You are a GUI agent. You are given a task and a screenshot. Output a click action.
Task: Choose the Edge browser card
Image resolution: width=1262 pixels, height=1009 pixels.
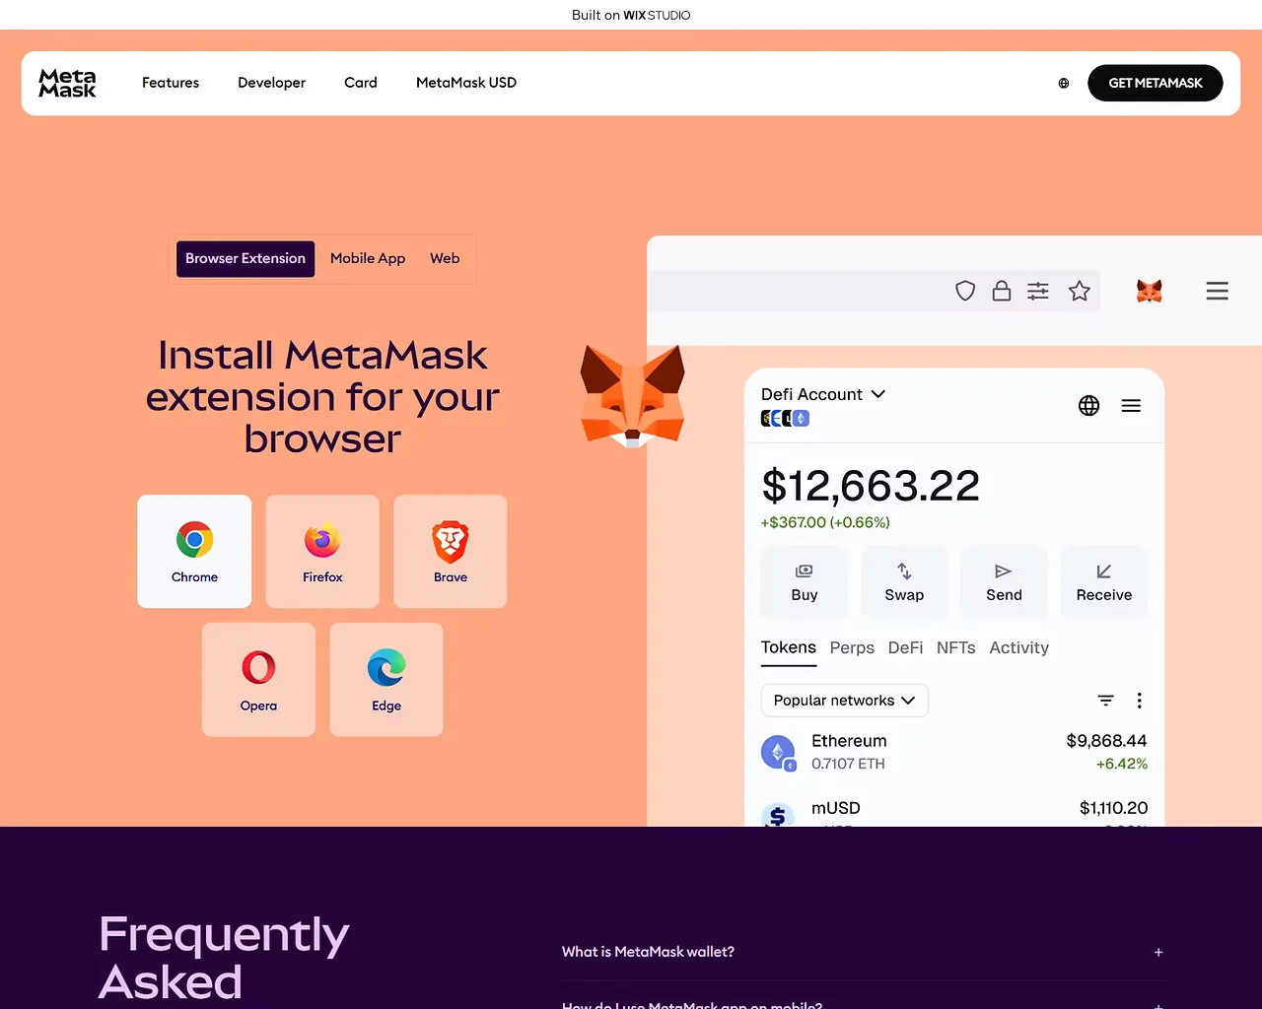[386, 679]
